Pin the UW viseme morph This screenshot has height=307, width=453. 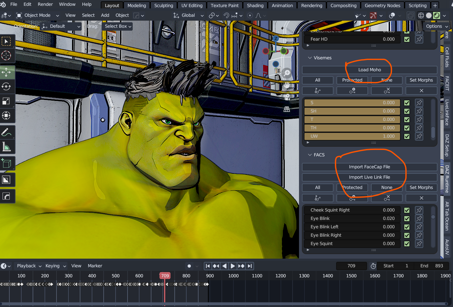(419, 136)
